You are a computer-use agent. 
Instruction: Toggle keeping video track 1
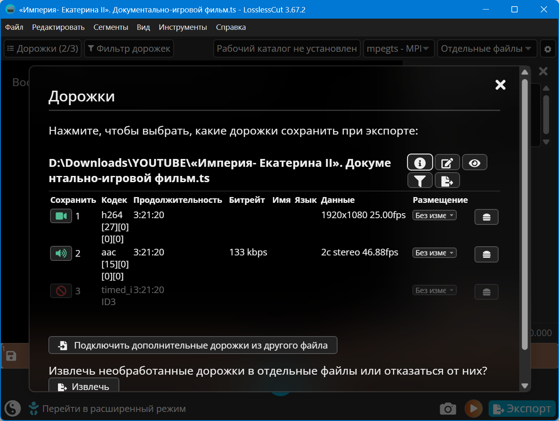[61, 216]
